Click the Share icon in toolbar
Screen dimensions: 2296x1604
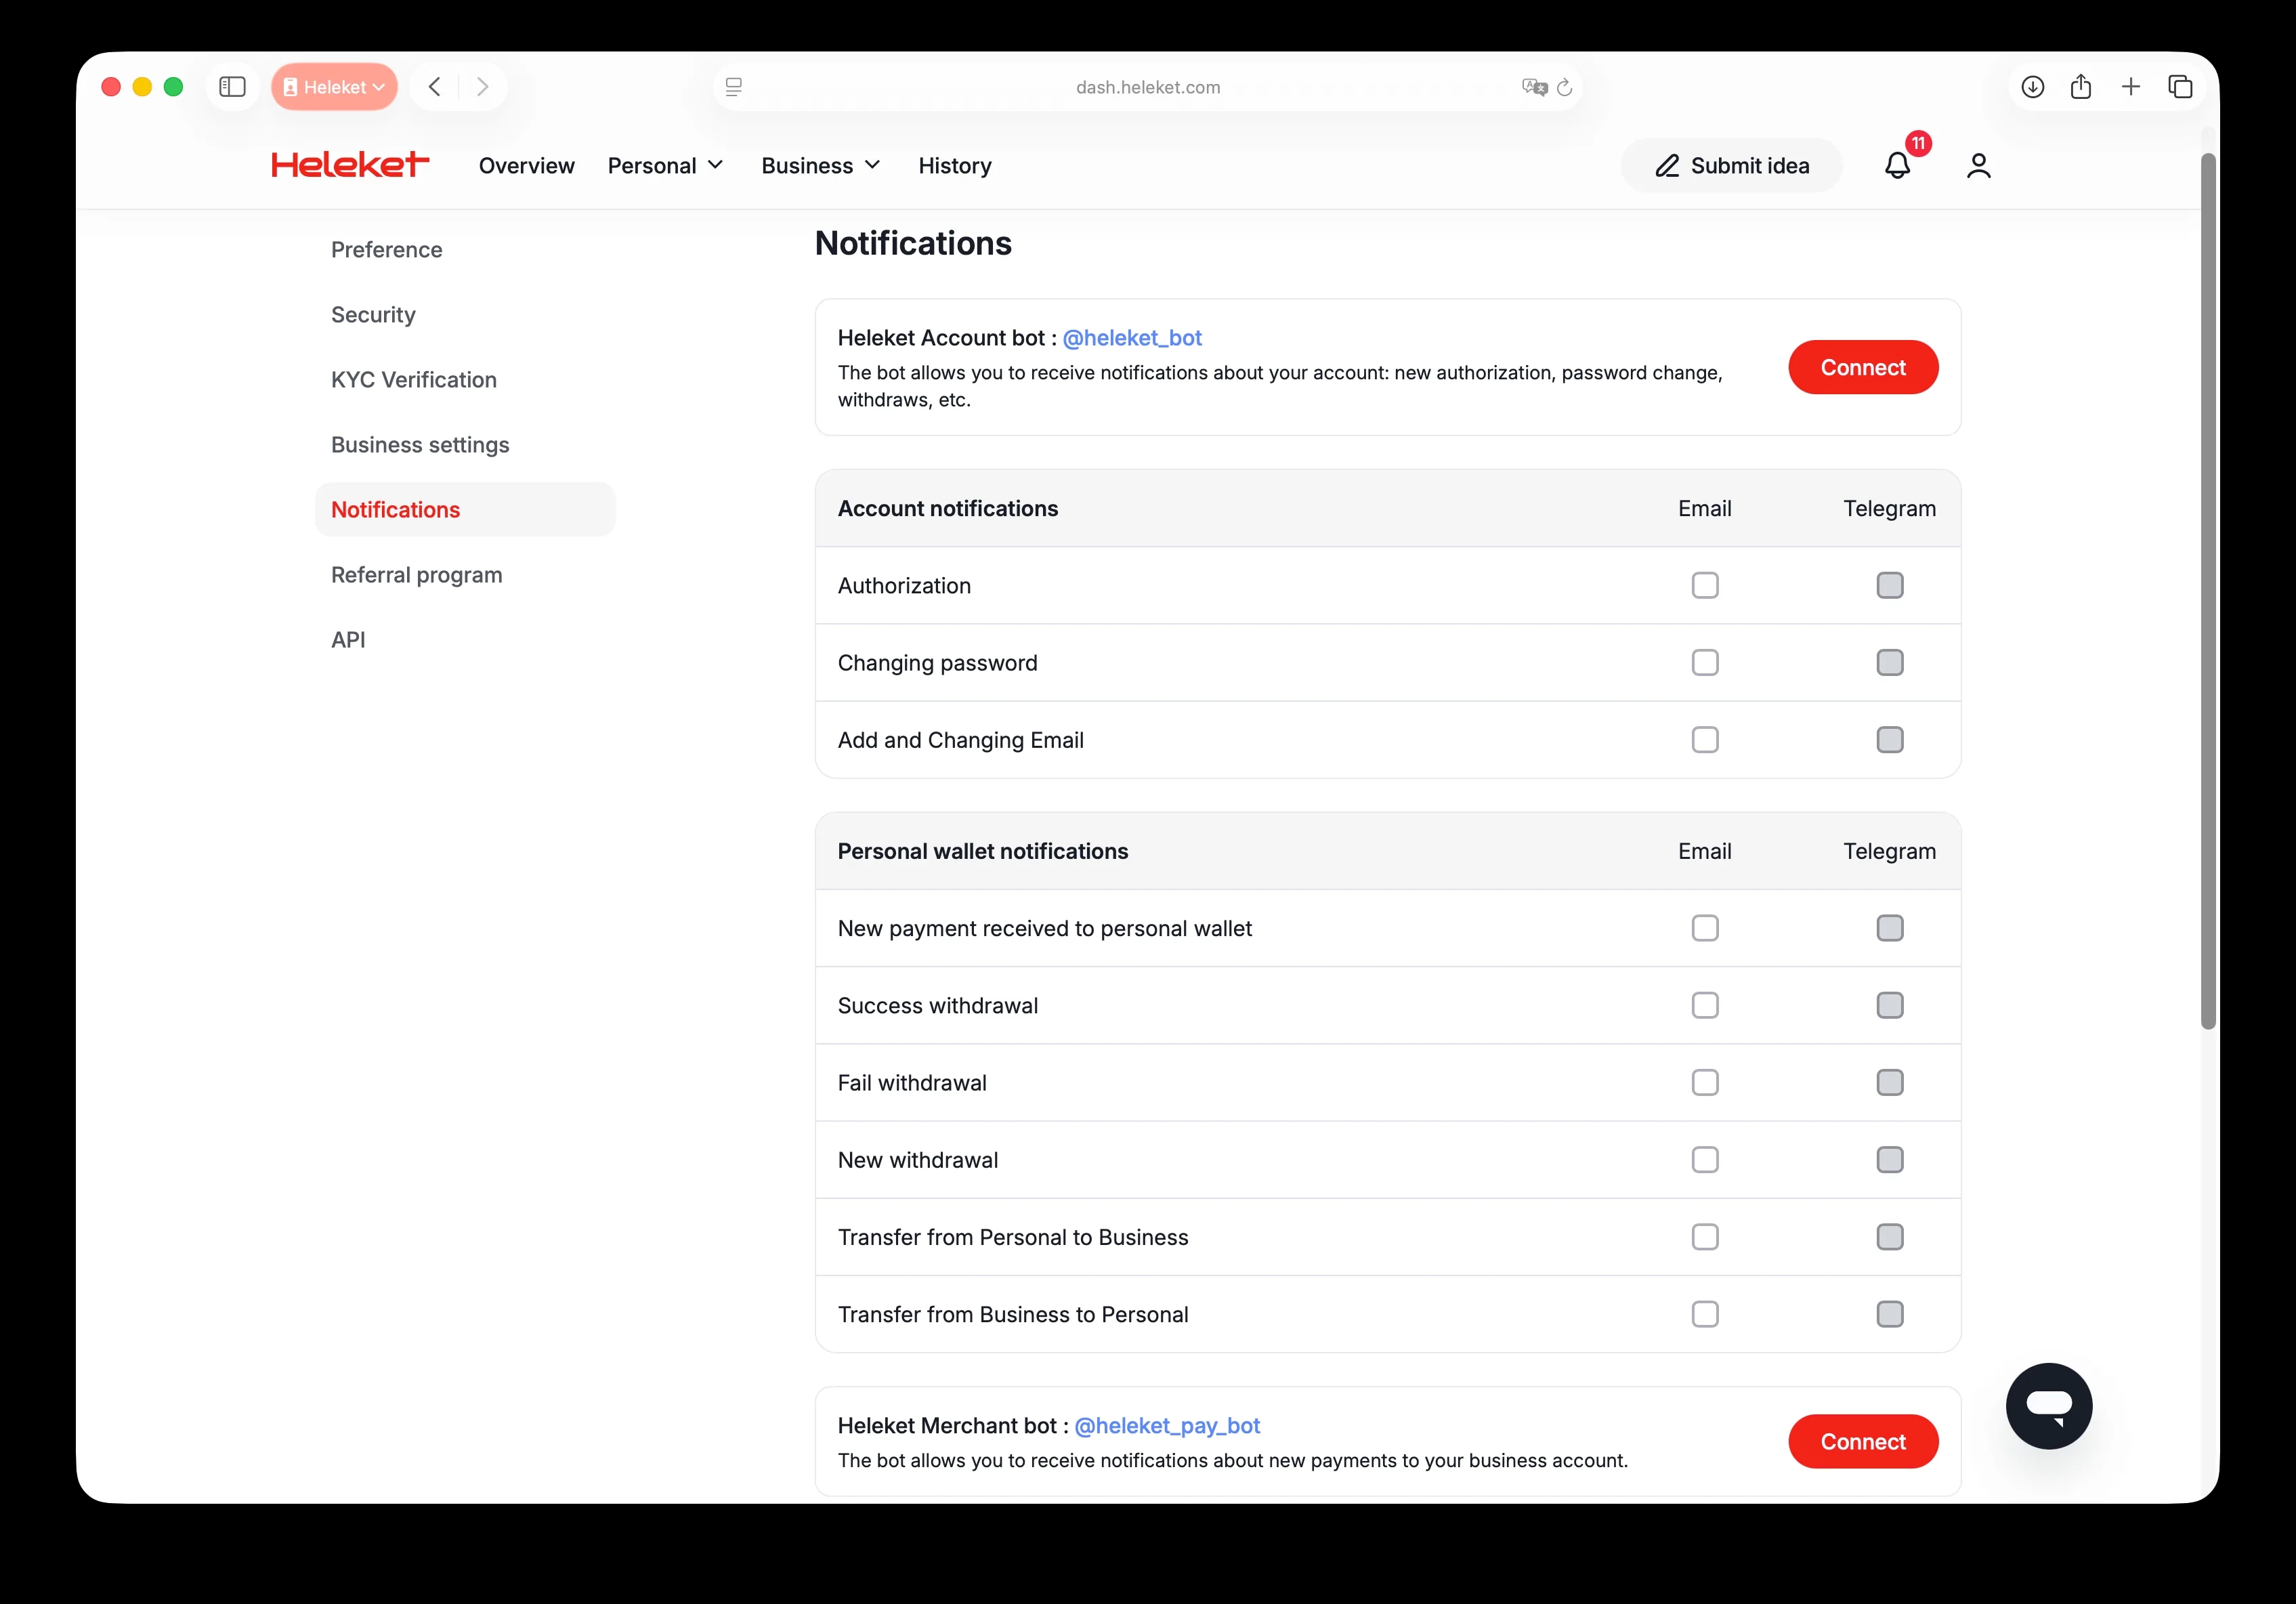click(2081, 87)
